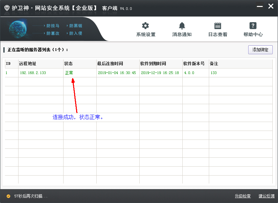
Task: Click the 正常 status cell
Action: coord(69,73)
